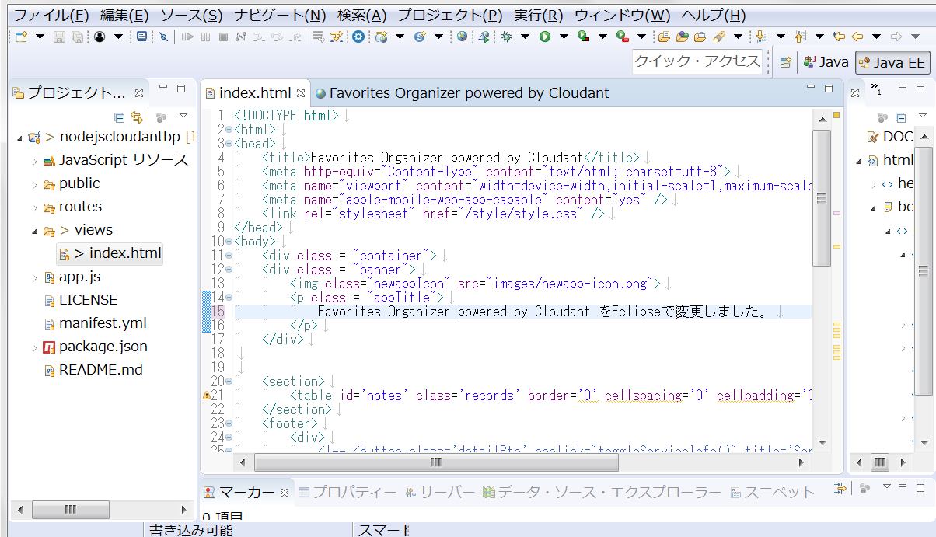The image size is (936, 537).
Task: Click the Forward navigation arrow icon
Action: coord(896,37)
